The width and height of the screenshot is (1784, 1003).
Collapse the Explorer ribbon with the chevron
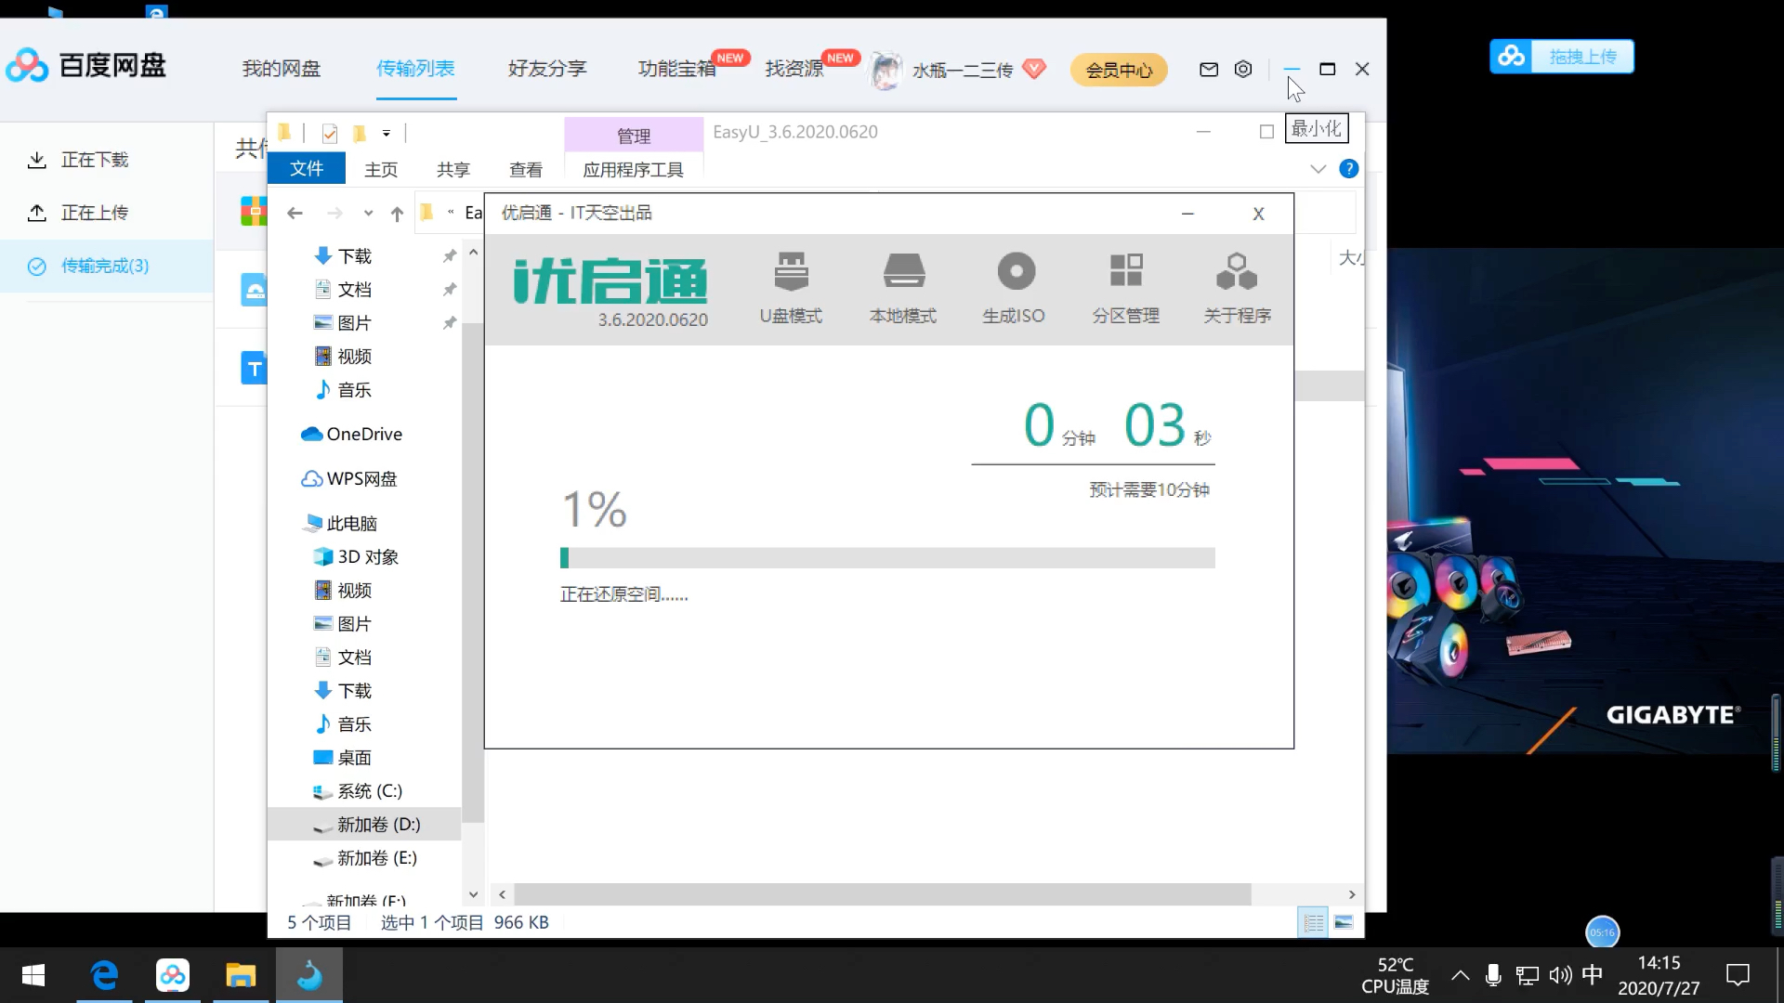tap(1318, 169)
